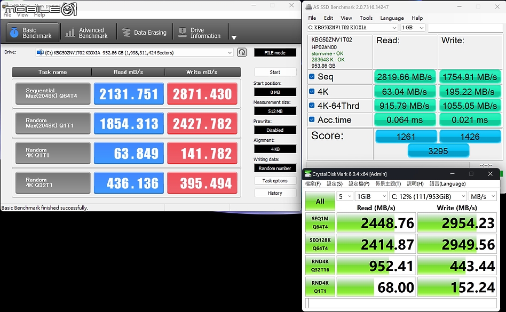Click the 1754.91 MB/s Seq write result
The width and height of the screenshot is (506, 312).
[470, 77]
